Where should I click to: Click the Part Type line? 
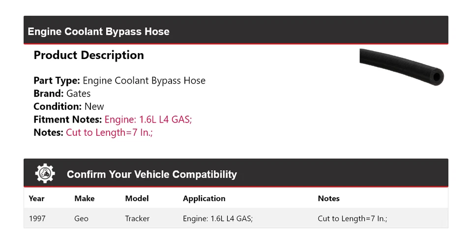click(x=119, y=81)
